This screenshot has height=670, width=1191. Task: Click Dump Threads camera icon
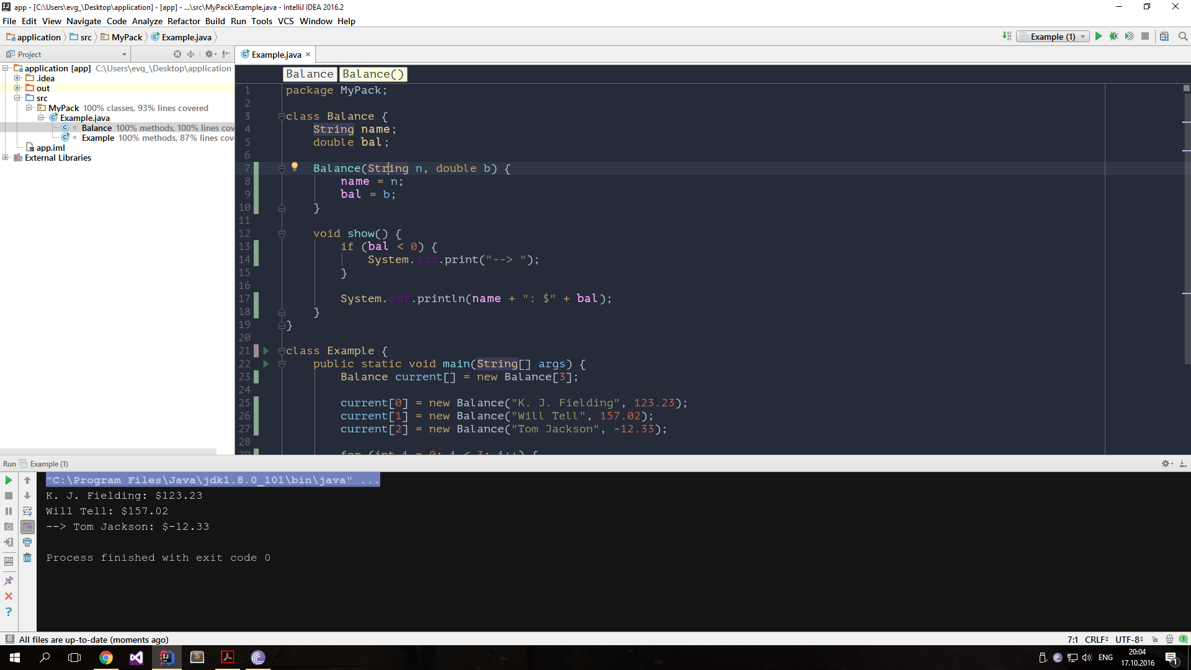point(9,527)
